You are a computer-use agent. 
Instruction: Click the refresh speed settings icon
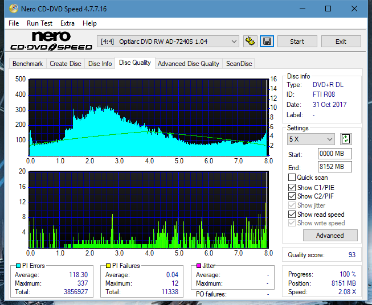pos(346,139)
